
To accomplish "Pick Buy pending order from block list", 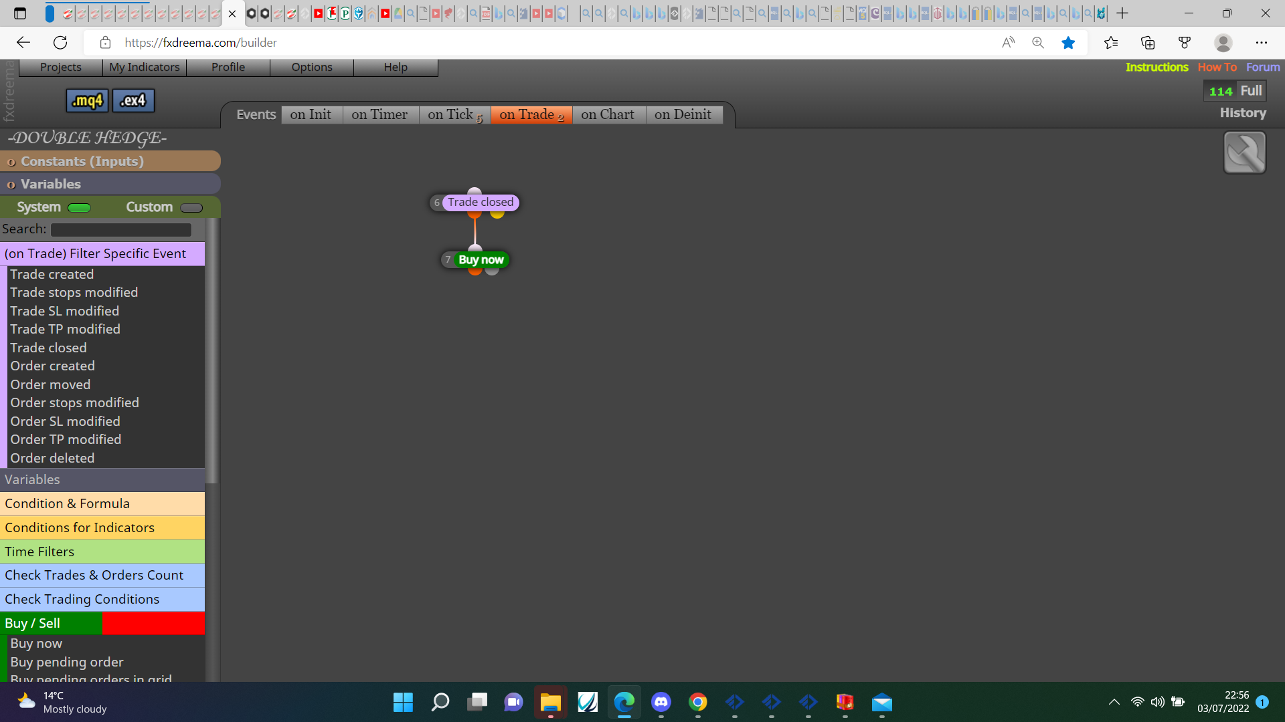I will pyautogui.click(x=67, y=662).
